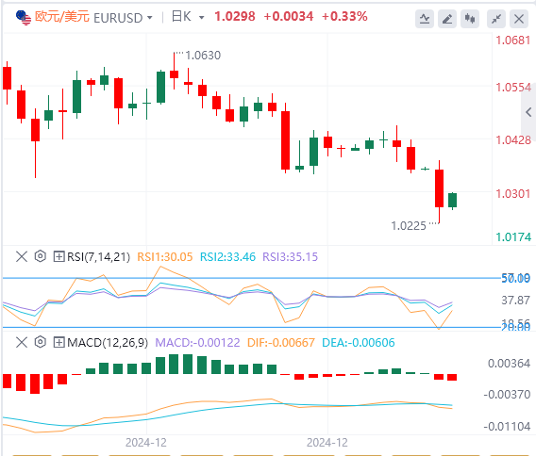The width and height of the screenshot is (536, 456).
Task: Select the pencil drawing tool icon
Action: (x=447, y=19)
